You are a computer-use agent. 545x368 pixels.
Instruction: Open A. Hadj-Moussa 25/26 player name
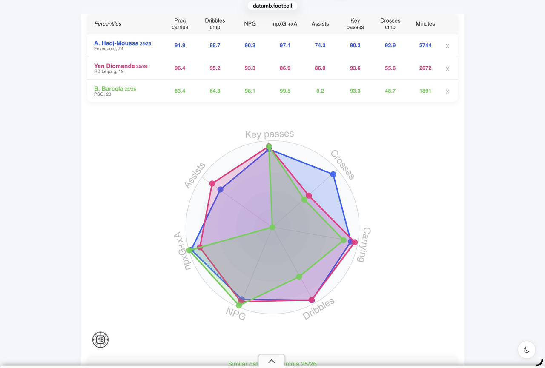click(123, 43)
